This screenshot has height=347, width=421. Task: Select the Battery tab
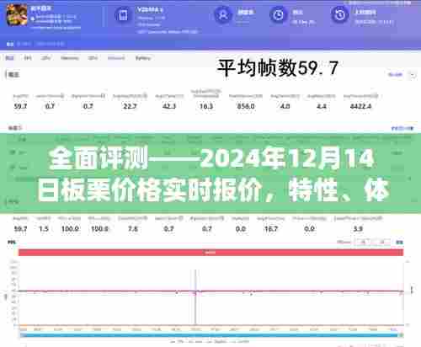coord(143,58)
